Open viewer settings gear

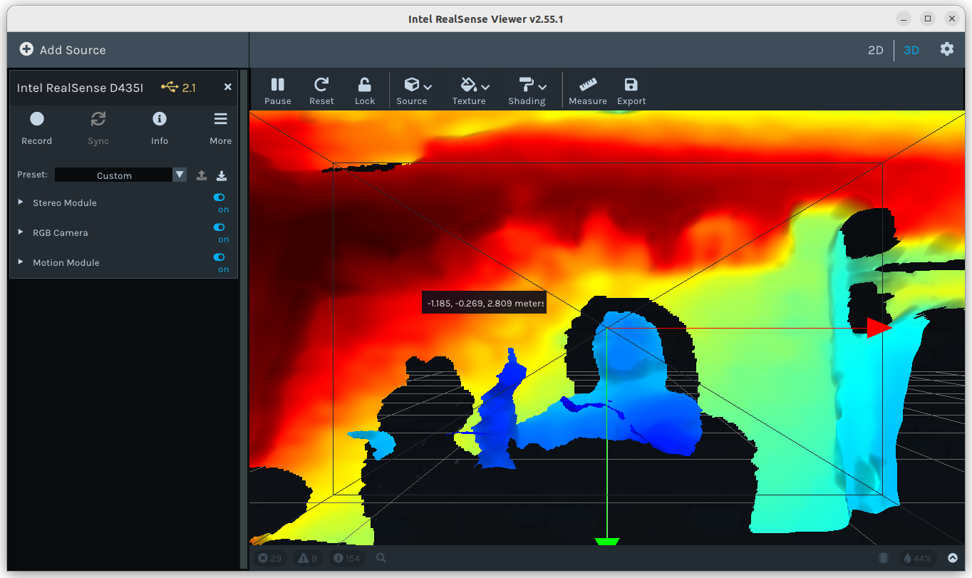(x=946, y=49)
